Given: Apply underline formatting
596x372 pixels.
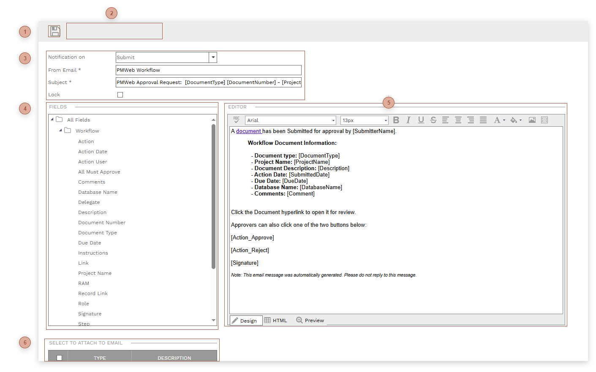Looking at the screenshot, I should tap(421, 120).
